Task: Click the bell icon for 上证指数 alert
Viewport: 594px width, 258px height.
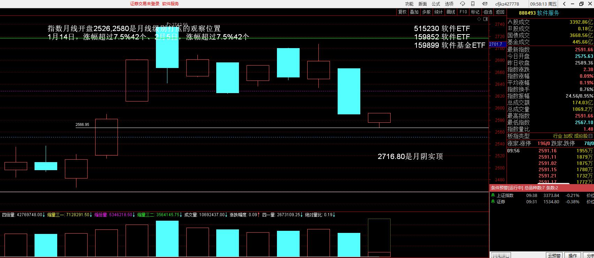Action: point(493,195)
